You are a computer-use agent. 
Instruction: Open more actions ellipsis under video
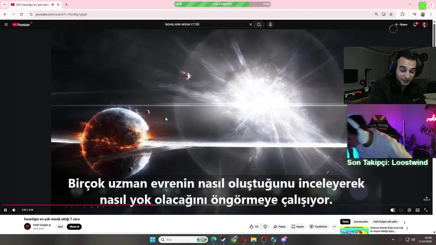(334, 227)
